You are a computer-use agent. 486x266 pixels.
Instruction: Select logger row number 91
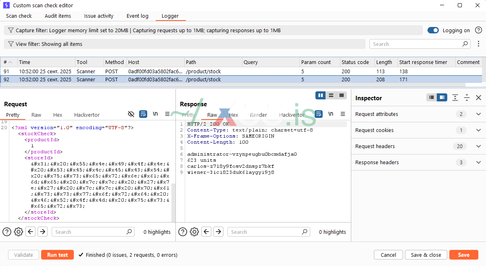tap(241, 71)
